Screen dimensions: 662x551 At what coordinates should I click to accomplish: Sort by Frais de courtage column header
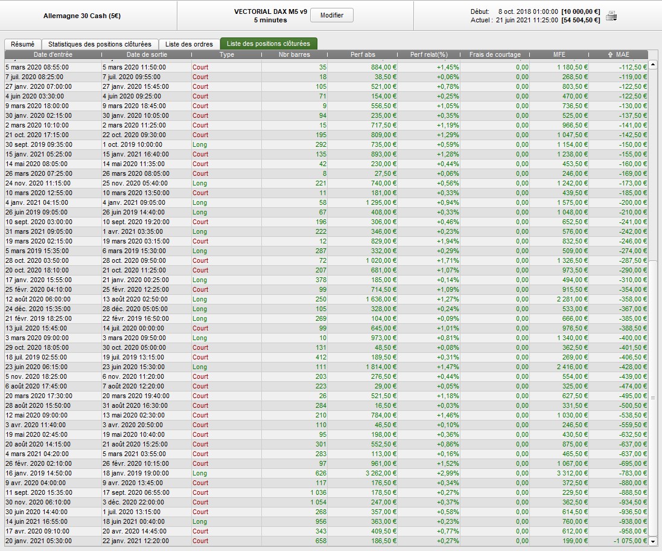(495, 55)
